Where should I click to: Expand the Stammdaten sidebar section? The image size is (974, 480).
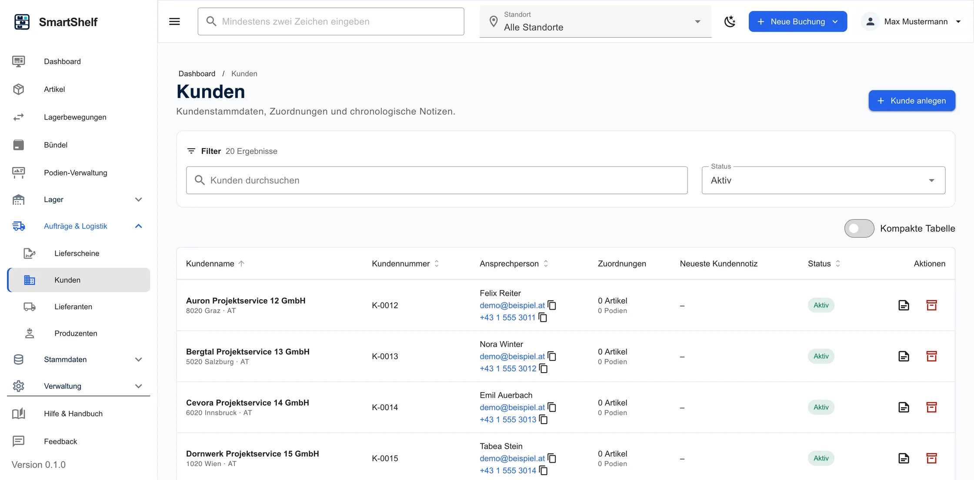click(x=78, y=360)
